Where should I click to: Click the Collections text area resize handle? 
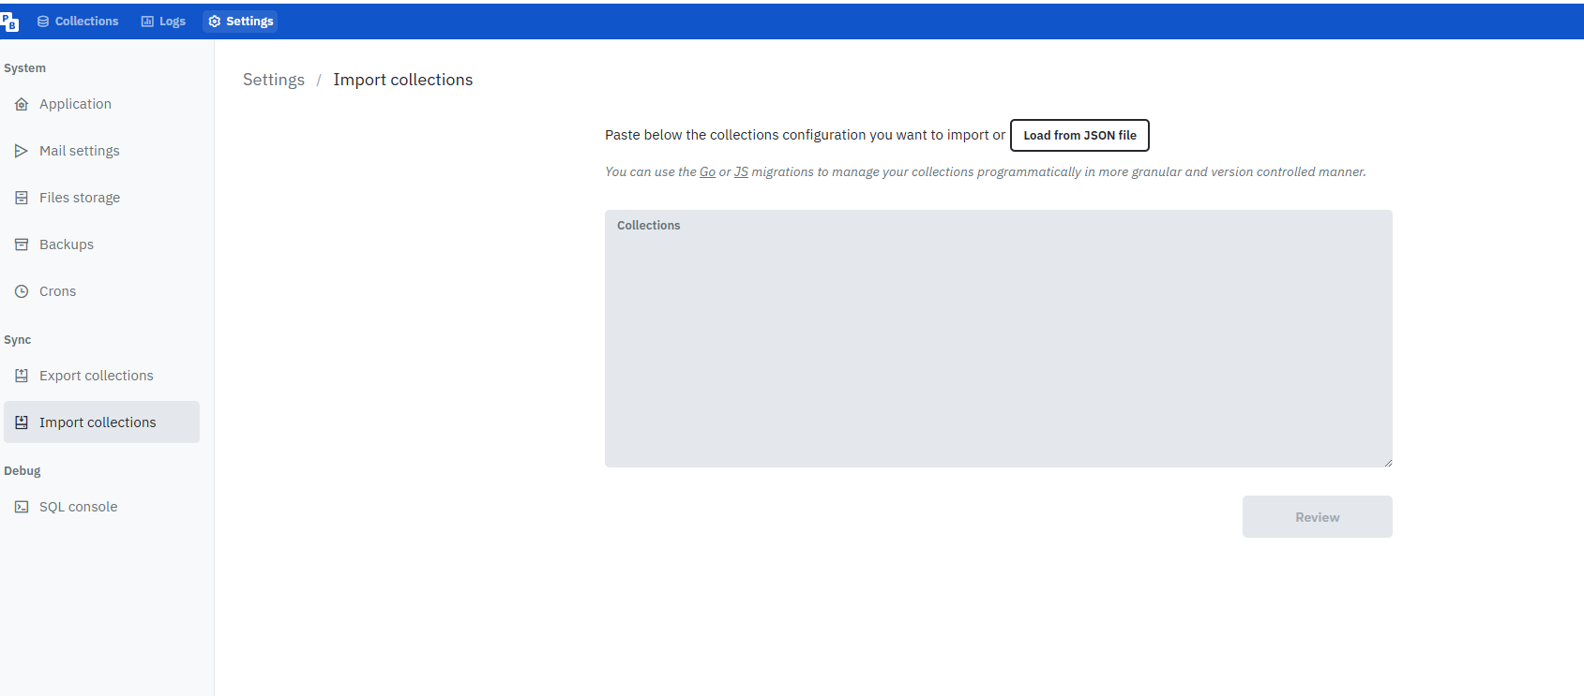[1388, 462]
